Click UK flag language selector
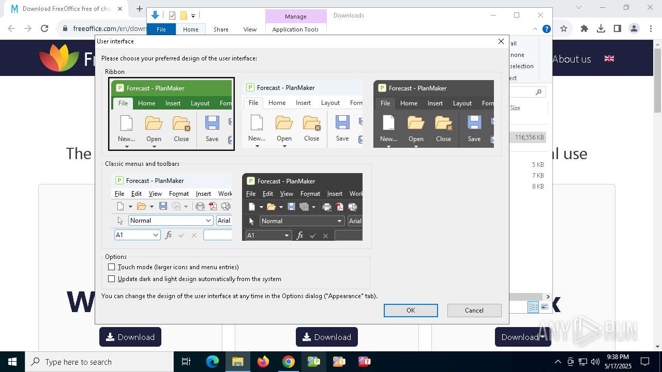 (x=609, y=58)
